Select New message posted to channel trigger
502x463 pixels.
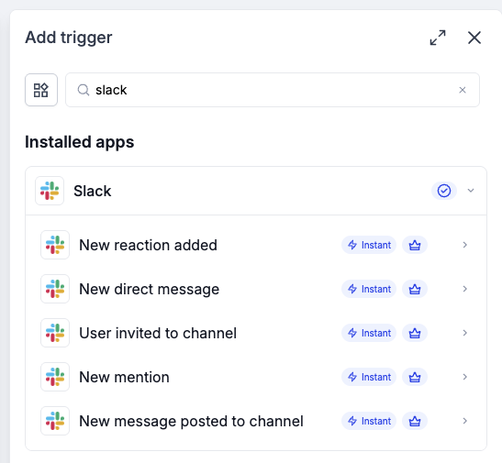point(256,421)
